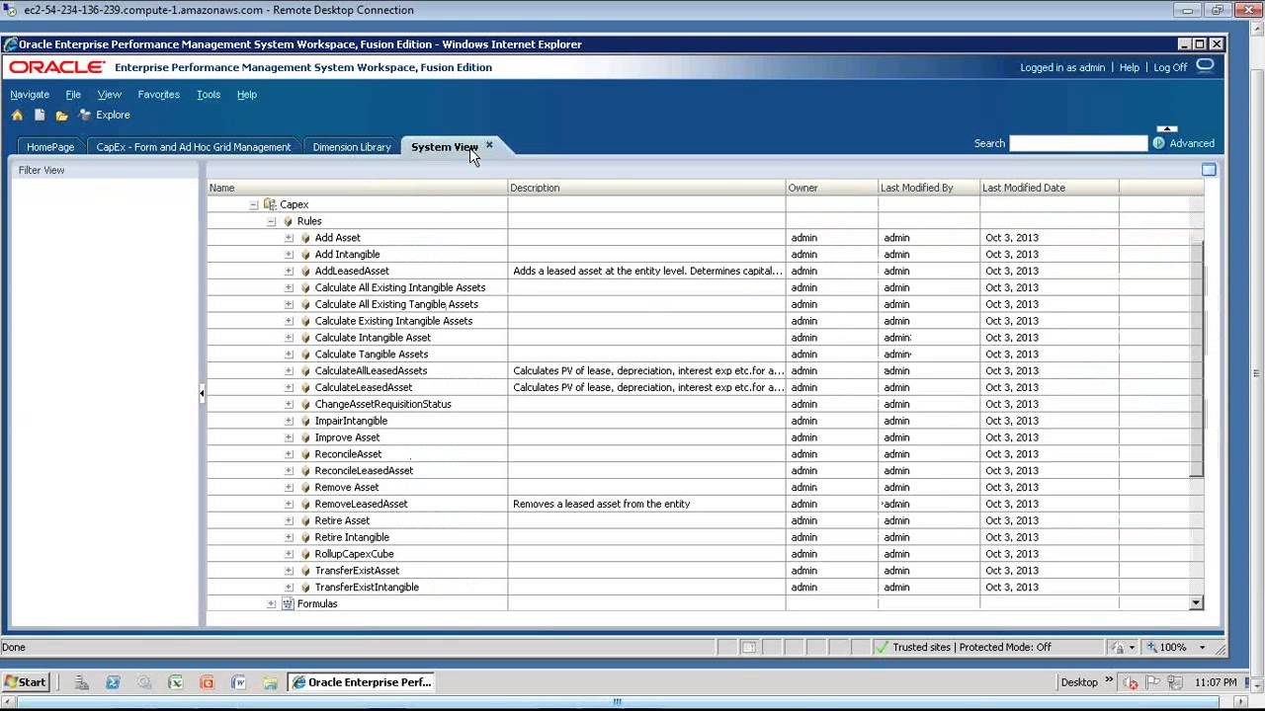Select the RemoveLeasedAsset rule
1265x711 pixels.
[x=361, y=505]
